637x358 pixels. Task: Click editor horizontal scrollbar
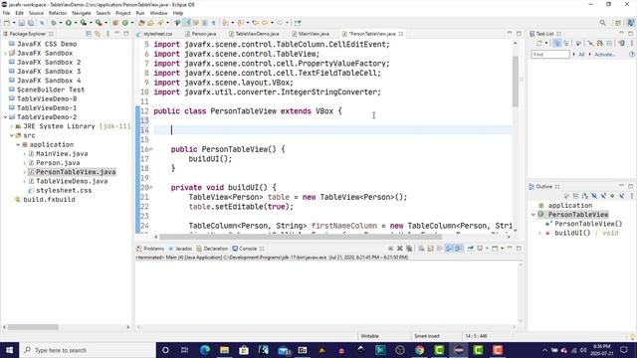[x=301, y=237]
